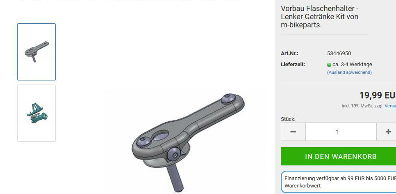Click the Art.Nr. label
This screenshot has width=396, height=194.
coord(289,54)
